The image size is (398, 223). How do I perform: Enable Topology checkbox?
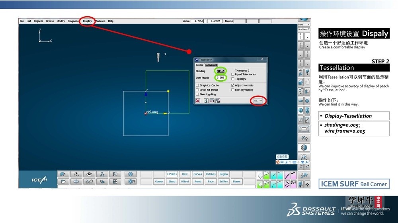click(233, 79)
